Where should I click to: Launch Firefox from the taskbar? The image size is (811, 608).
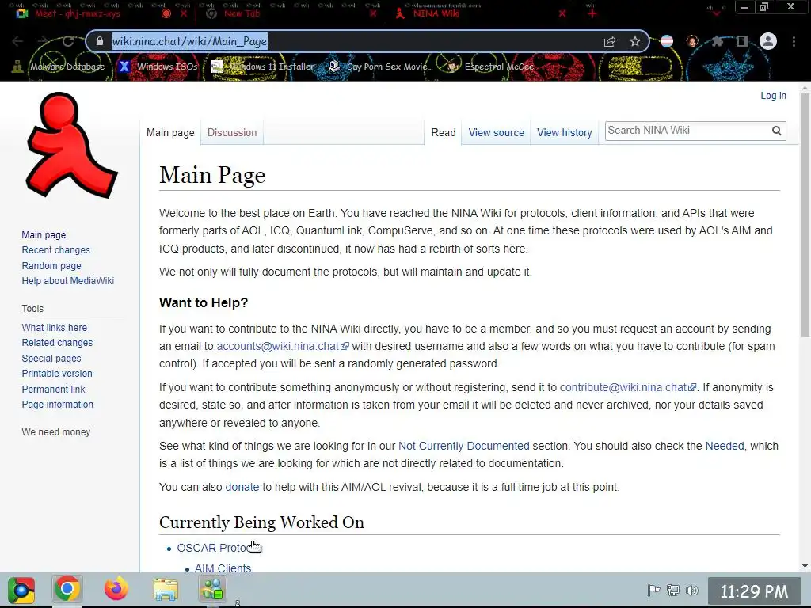[x=116, y=589]
